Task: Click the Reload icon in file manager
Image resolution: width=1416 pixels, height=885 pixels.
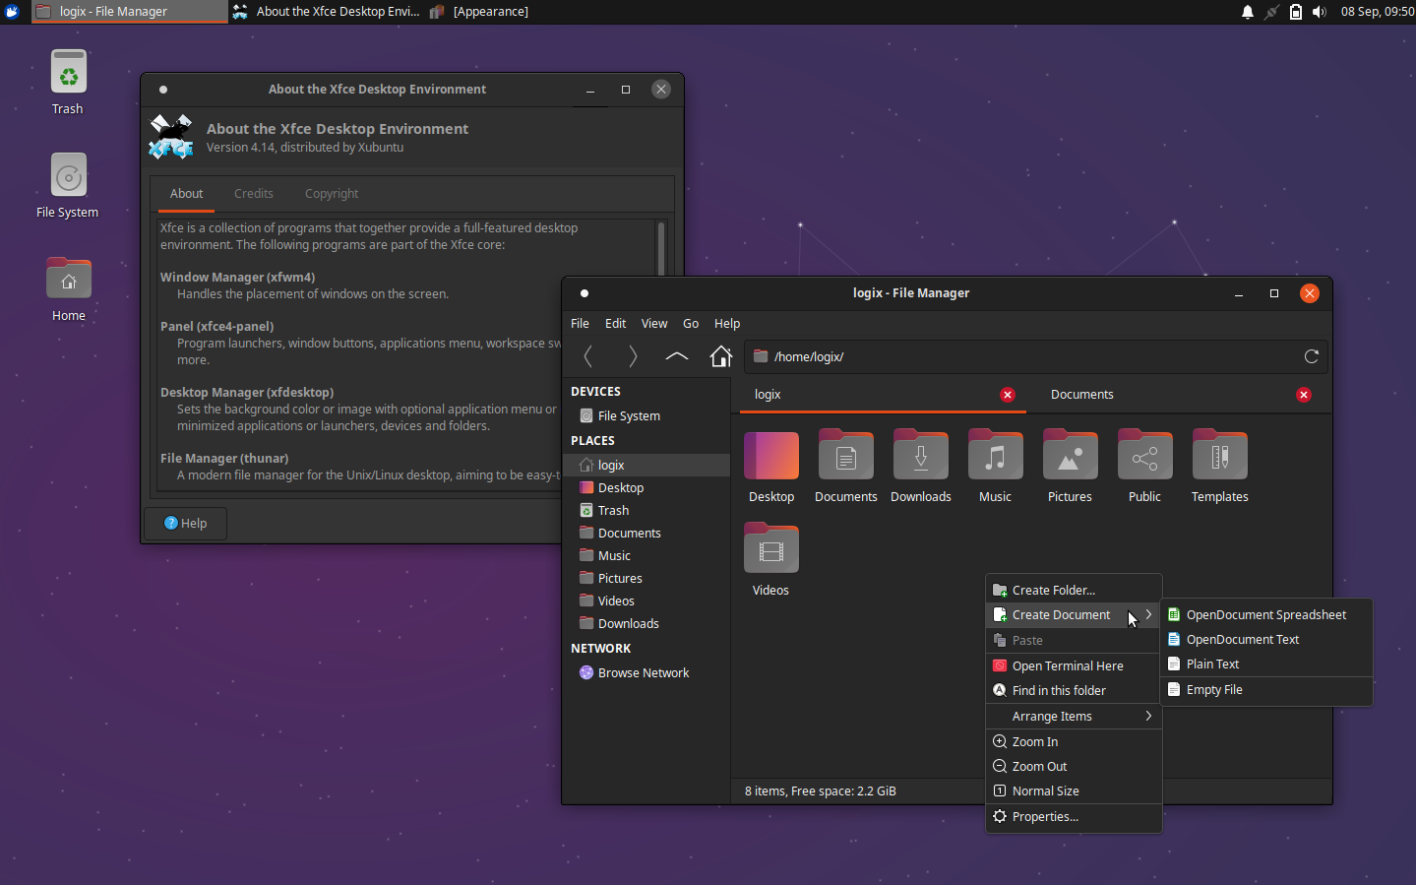Action: [1311, 356]
